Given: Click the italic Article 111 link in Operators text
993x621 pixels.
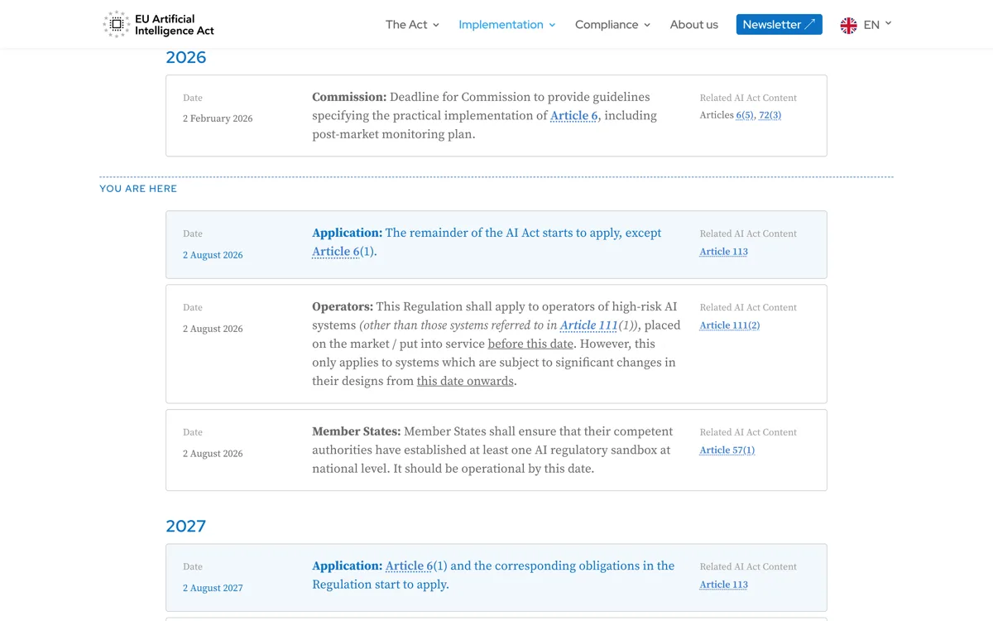Looking at the screenshot, I should coord(589,325).
